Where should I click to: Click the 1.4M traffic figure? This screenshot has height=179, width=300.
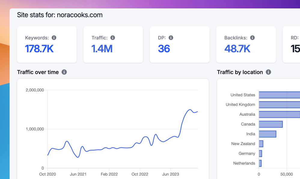pos(102,49)
